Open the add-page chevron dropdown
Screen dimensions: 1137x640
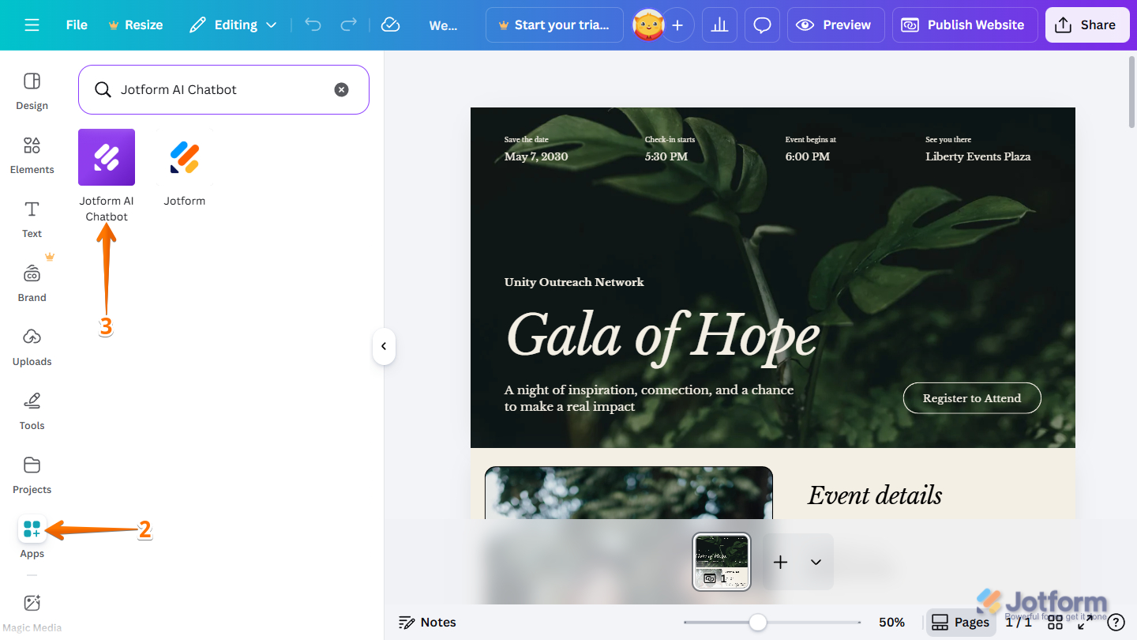point(816,562)
